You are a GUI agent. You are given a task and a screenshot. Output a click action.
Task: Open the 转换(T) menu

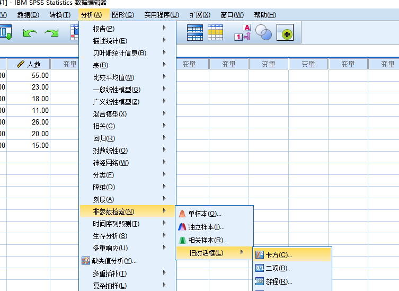click(x=60, y=15)
